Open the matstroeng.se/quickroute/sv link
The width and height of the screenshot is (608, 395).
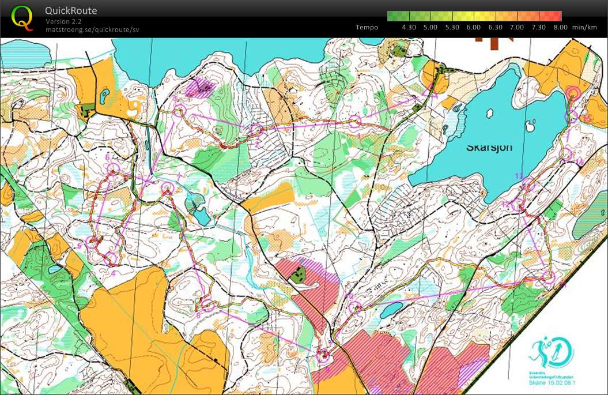pos(92,29)
